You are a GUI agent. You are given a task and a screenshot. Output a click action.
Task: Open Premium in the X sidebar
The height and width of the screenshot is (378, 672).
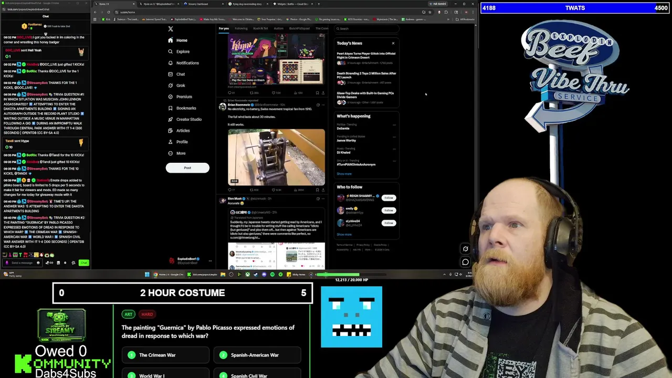pyautogui.click(x=180, y=97)
